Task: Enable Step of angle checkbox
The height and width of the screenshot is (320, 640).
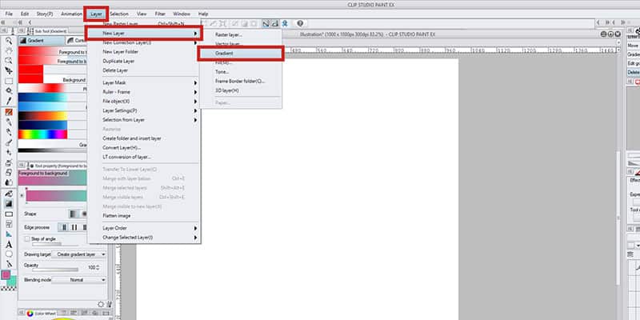Action: (27, 238)
